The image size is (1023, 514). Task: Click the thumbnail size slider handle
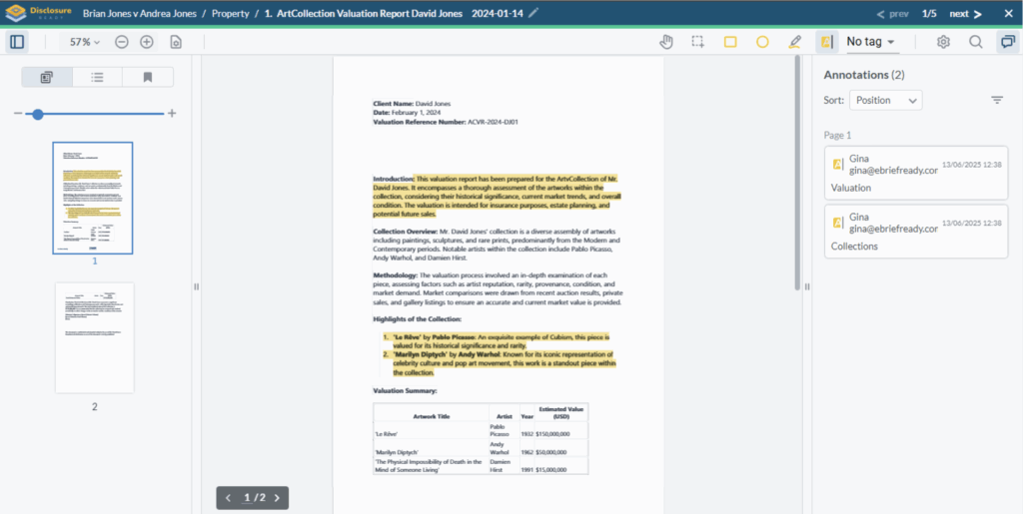coord(38,114)
